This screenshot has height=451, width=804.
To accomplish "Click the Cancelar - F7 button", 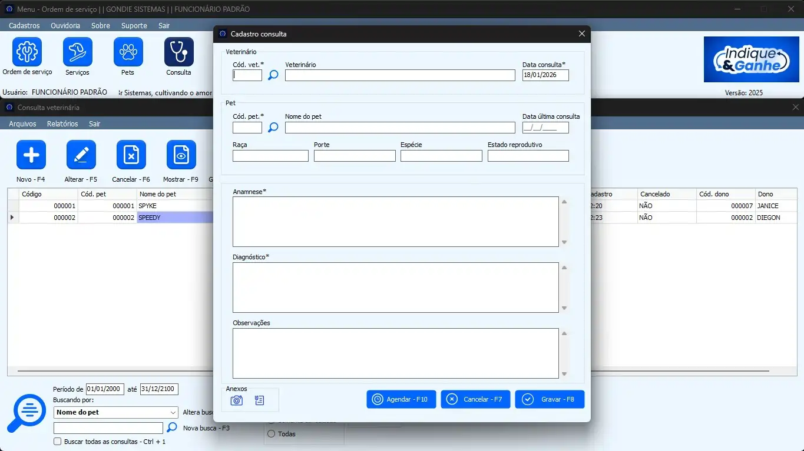I will (475, 399).
